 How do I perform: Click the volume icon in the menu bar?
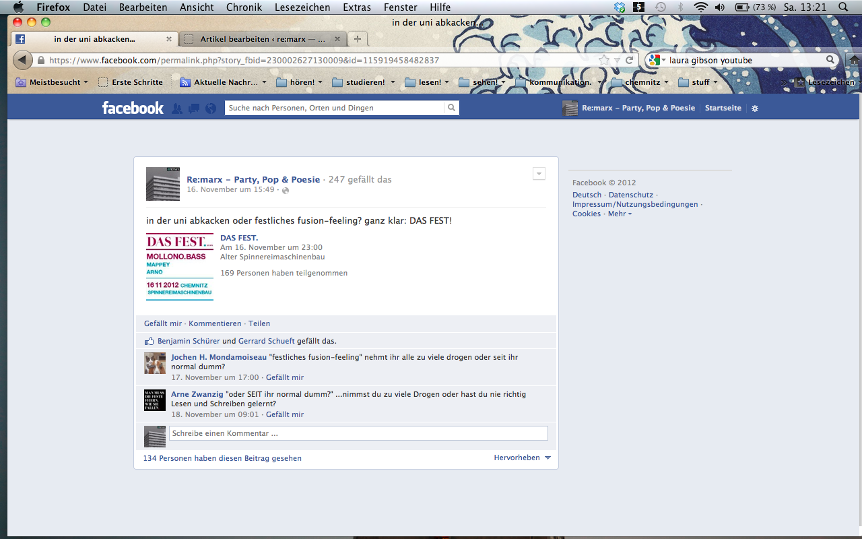pos(720,7)
